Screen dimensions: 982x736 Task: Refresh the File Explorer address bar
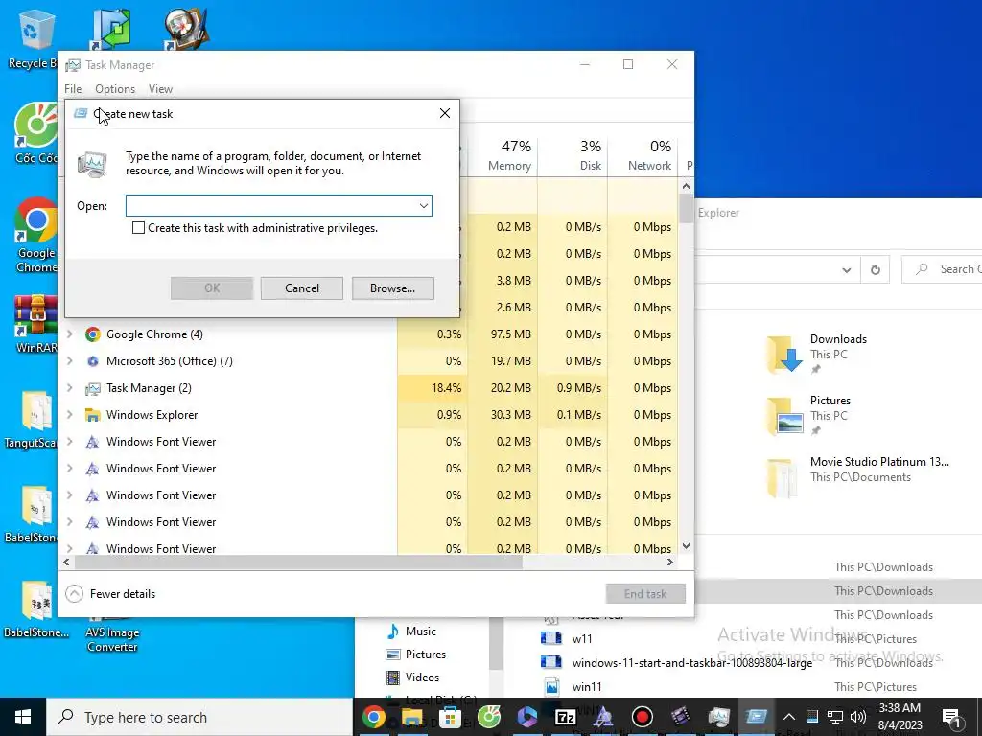click(876, 269)
